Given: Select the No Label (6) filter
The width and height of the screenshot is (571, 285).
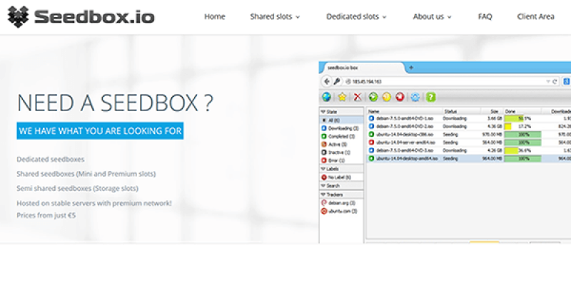Looking at the screenshot, I should 342,177.
